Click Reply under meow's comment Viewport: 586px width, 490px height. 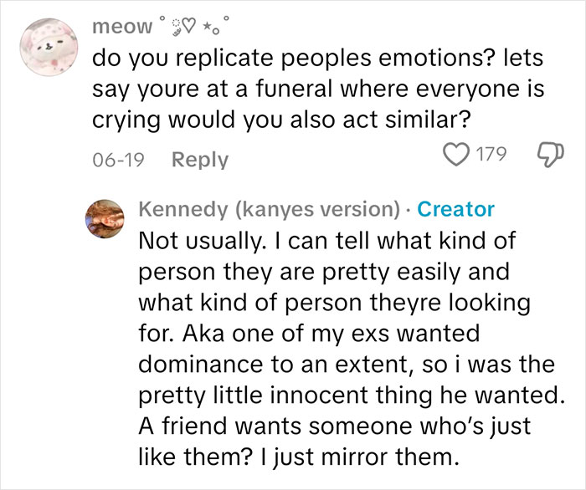point(200,159)
